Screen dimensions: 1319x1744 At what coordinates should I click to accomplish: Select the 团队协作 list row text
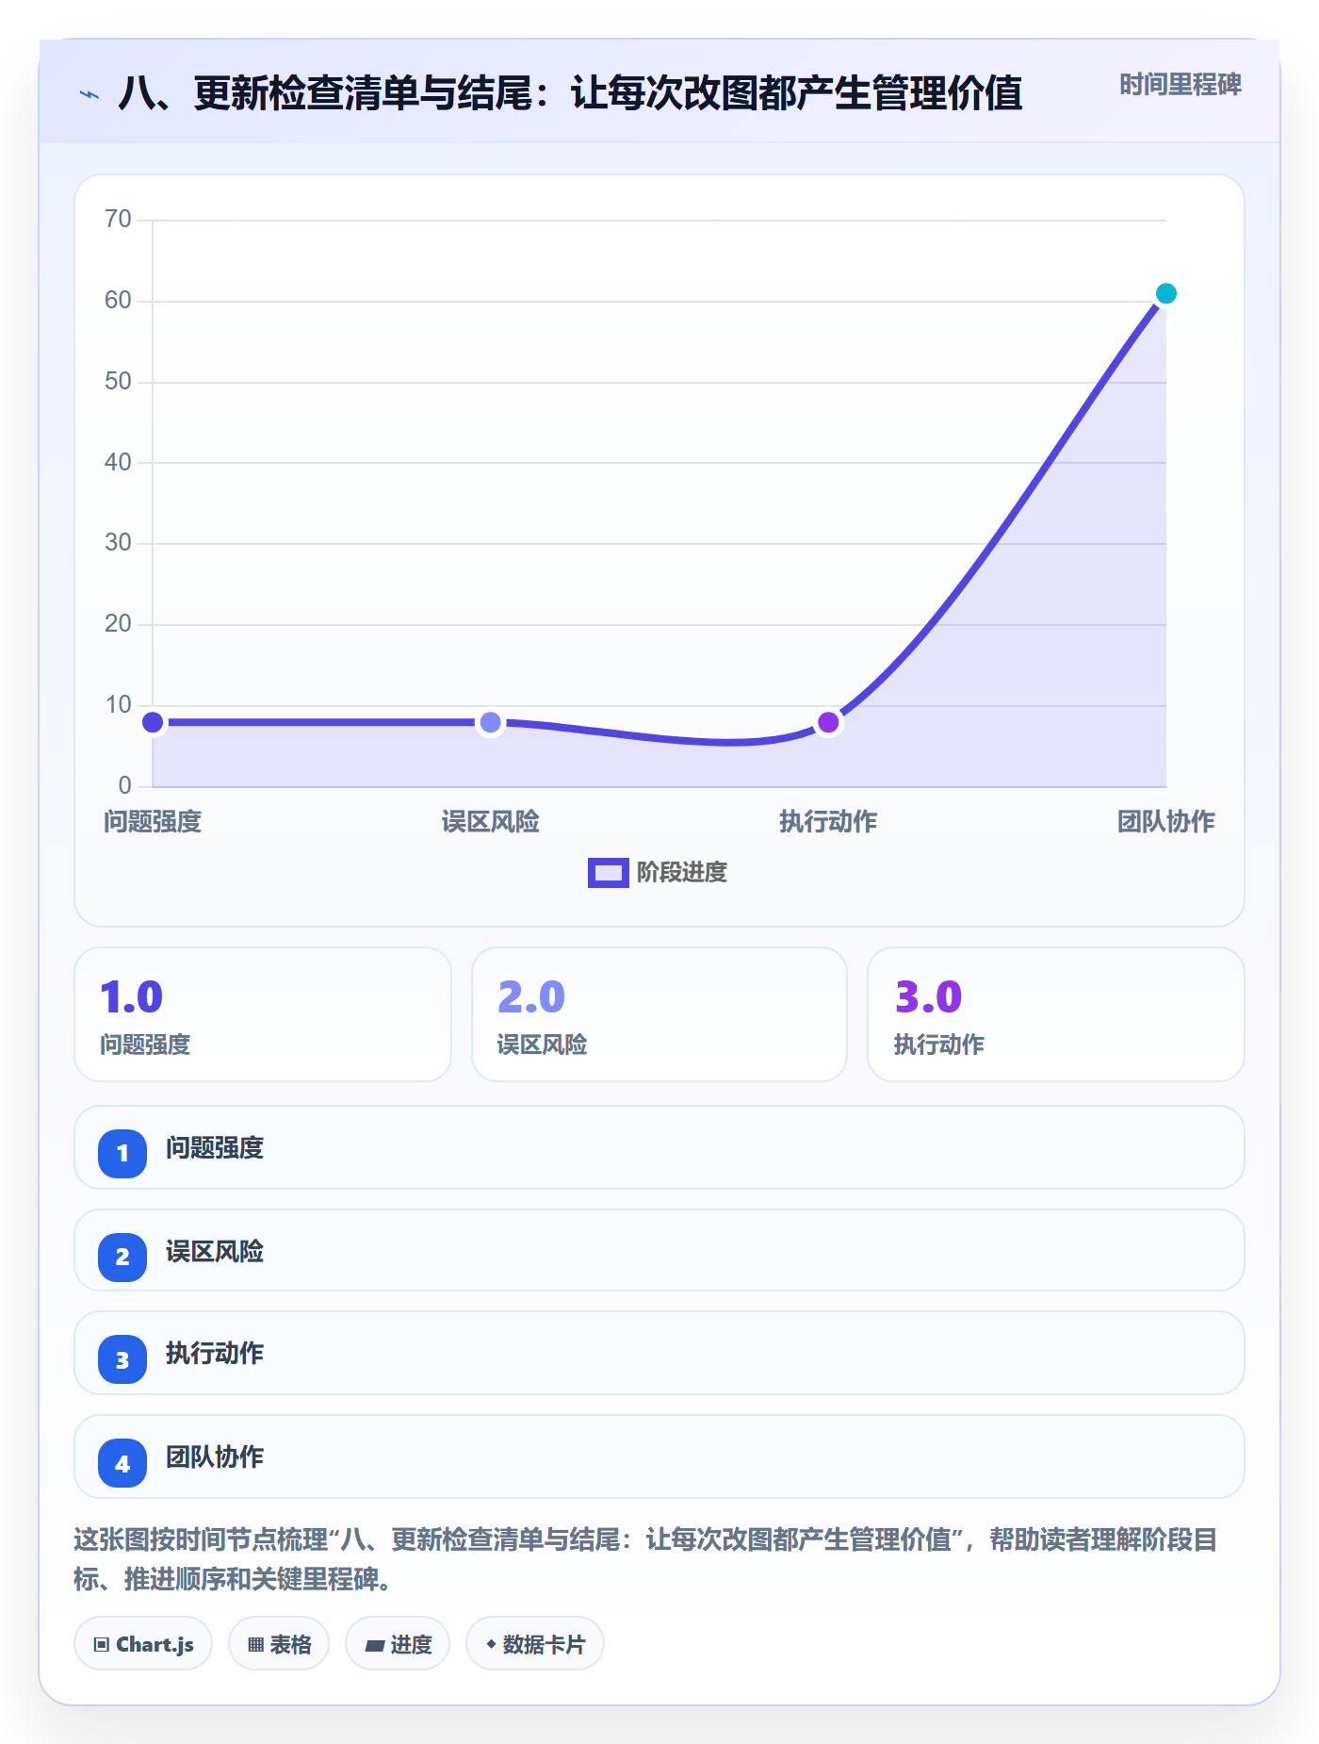(x=215, y=1457)
